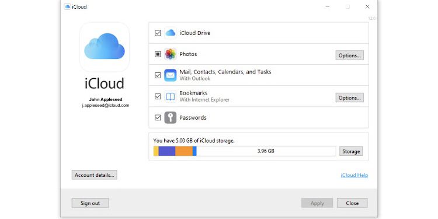Viewport: 438px width, 219px height.
Task: Click the 12.0 version number
Action: (371, 18)
